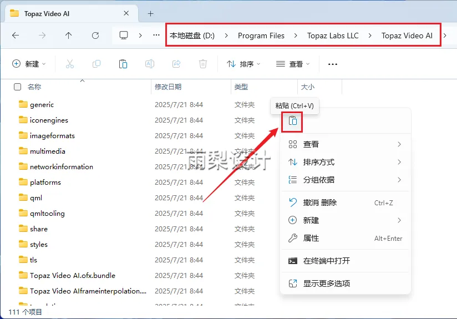Click the Paste icon in toolbar
457x319 pixels.
[123, 64]
